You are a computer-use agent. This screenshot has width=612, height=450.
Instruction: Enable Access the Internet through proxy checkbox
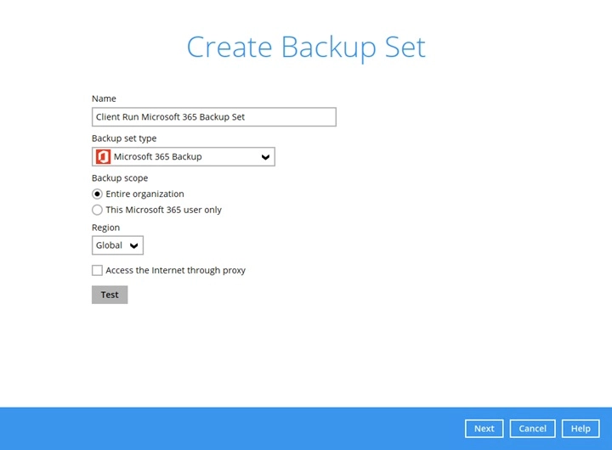pyautogui.click(x=97, y=271)
